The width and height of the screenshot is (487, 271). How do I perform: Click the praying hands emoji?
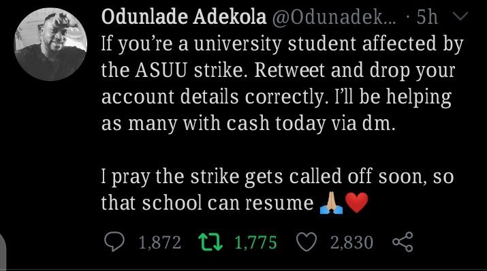331,203
